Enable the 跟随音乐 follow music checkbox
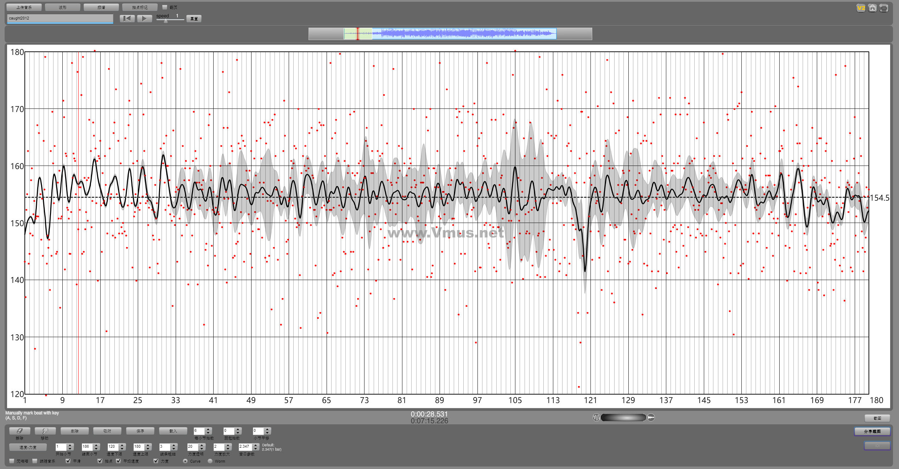Viewport: 899px width, 469px height. click(35, 461)
